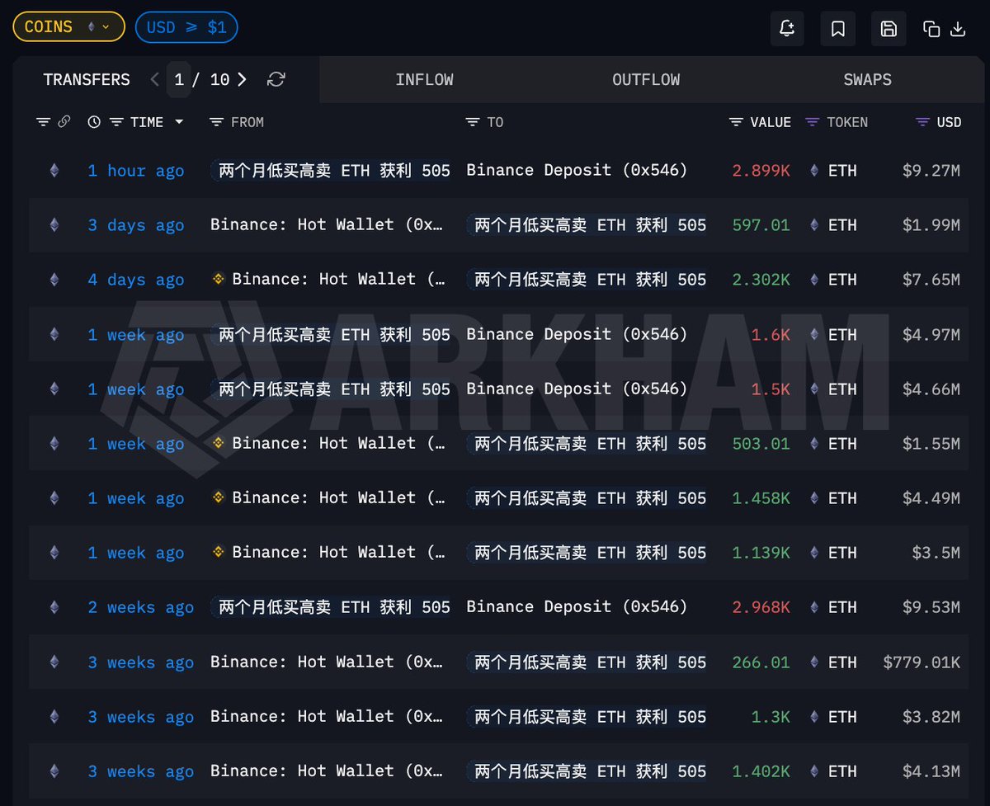Click the $4.13M USD amount

click(931, 771)
